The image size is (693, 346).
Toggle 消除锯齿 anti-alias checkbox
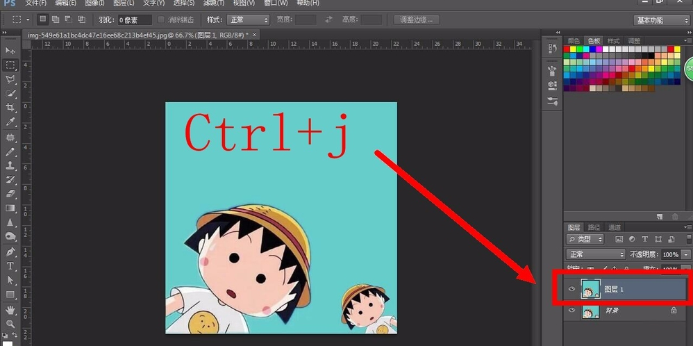(x=161, y=19)
